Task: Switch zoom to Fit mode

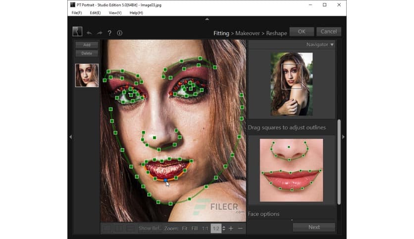Action: [x=185, y=228]
